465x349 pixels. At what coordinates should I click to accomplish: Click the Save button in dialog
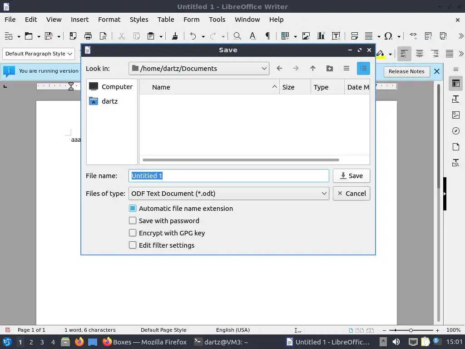[x=351, y=176]
